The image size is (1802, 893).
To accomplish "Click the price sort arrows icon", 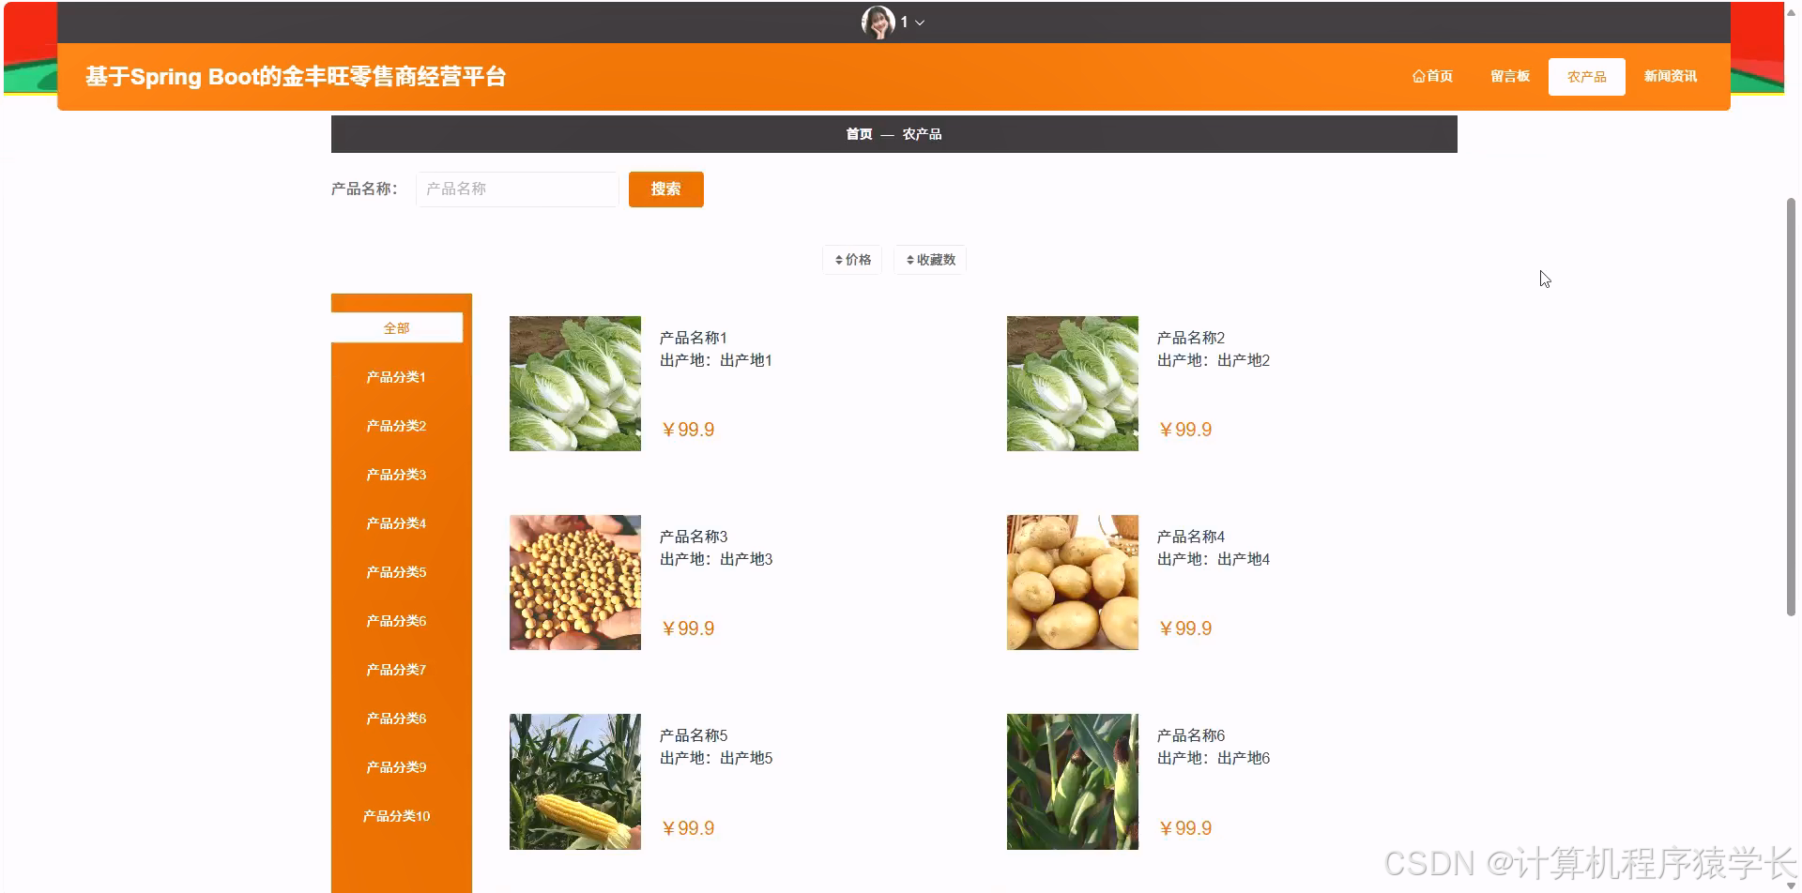I will click(x=838, y=259).
